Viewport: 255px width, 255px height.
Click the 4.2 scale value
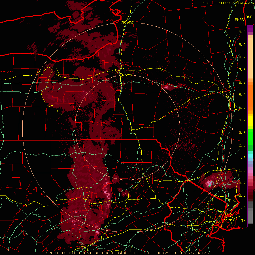(242, 120)
